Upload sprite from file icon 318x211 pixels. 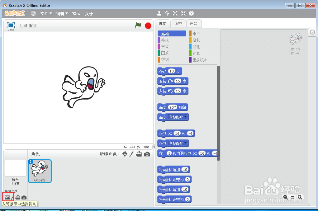coord(139,154)
